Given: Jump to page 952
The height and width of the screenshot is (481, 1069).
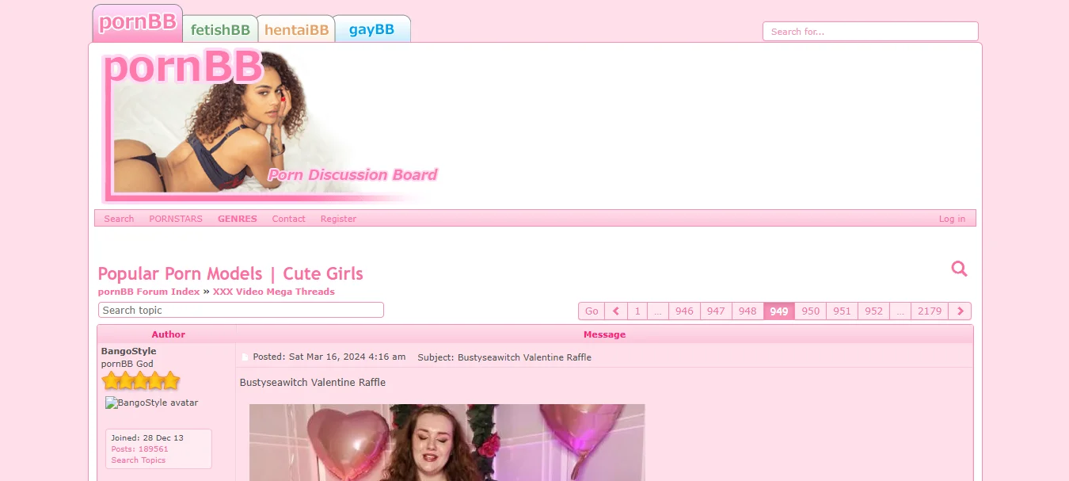Looking at the screenshot, I should [873, 311].
